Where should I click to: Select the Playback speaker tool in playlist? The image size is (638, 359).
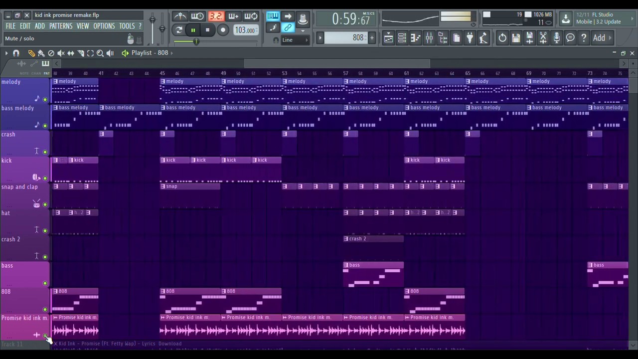(110, 53)
